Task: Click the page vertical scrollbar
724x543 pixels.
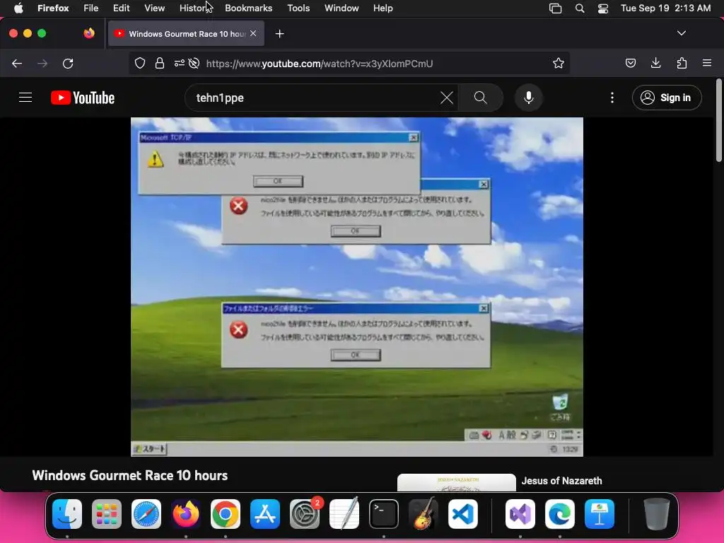Action: 718,121
